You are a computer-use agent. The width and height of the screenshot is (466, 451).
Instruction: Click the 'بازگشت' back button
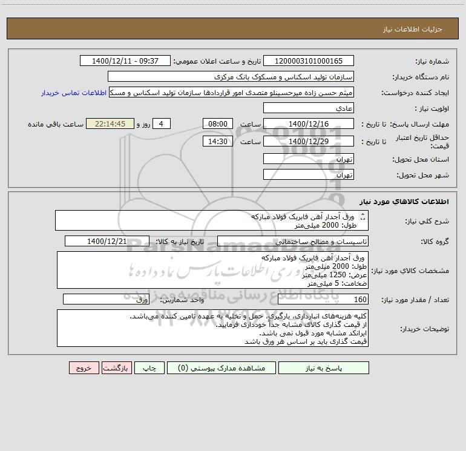(116, 368)
